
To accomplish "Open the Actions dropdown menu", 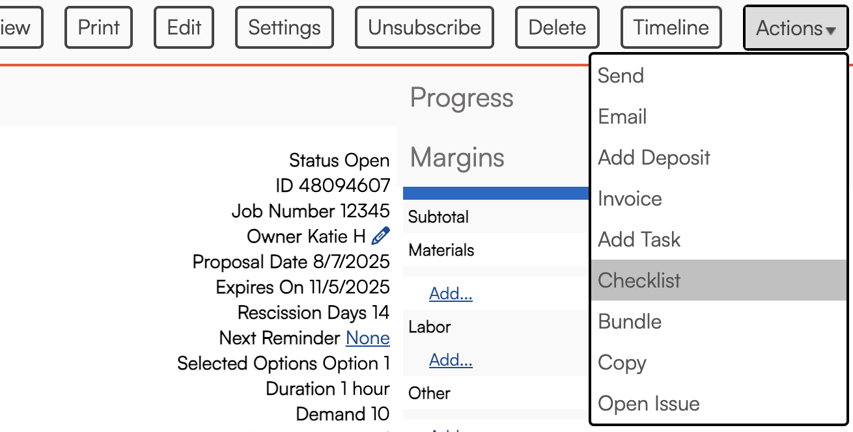I will click(795, 28).
